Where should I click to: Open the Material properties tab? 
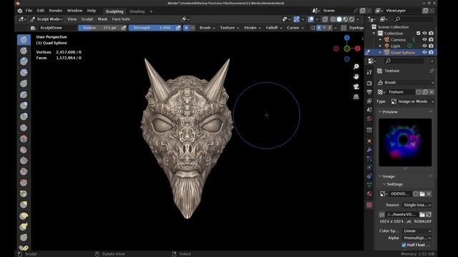click(369, 193)
